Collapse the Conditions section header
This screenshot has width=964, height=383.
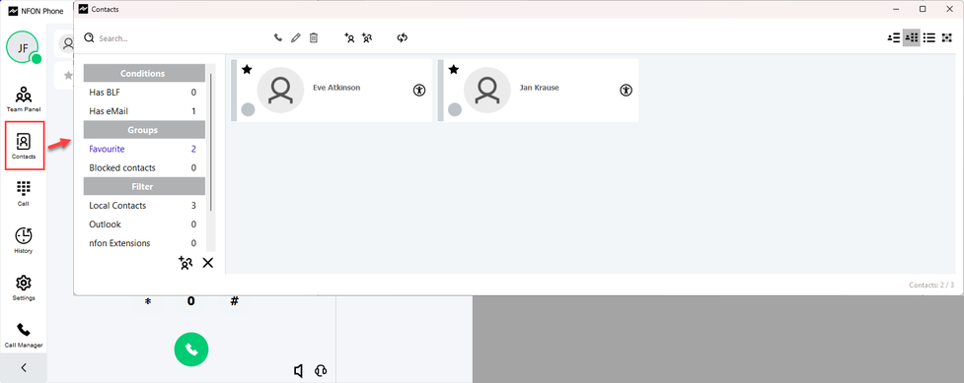click(144, 73)
